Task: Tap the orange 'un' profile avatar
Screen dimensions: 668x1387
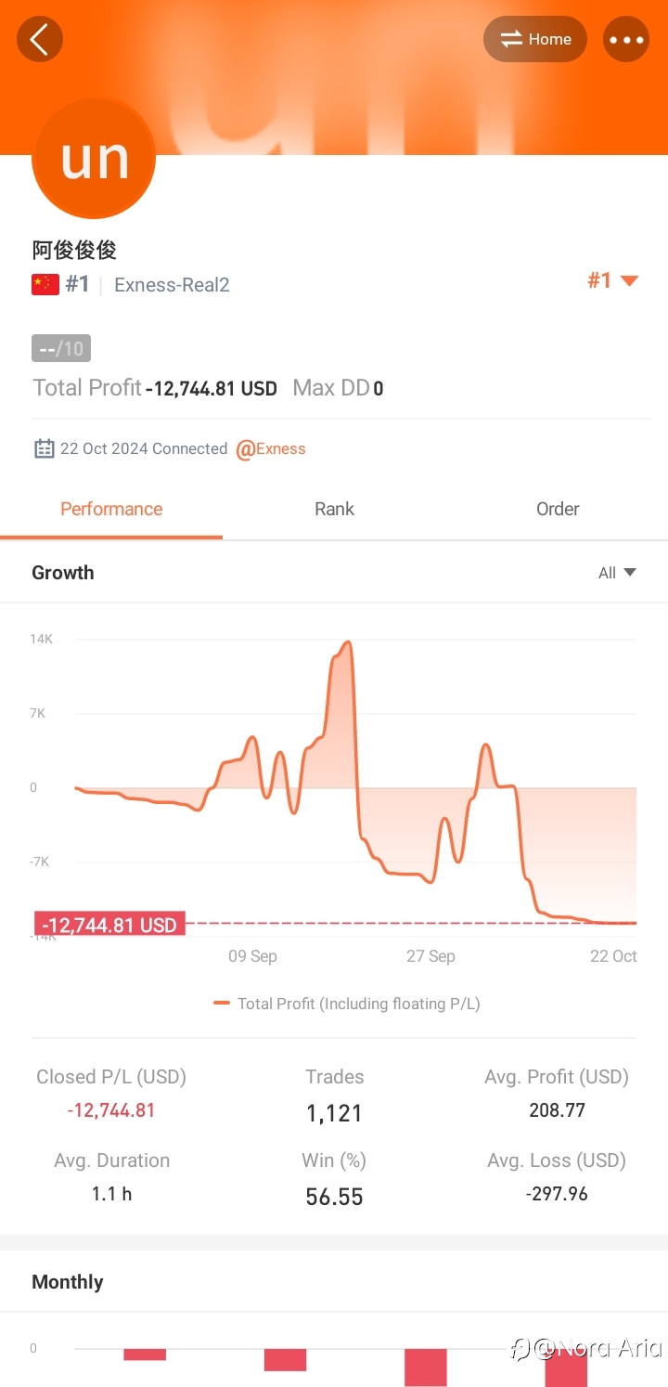Action: 94,159
